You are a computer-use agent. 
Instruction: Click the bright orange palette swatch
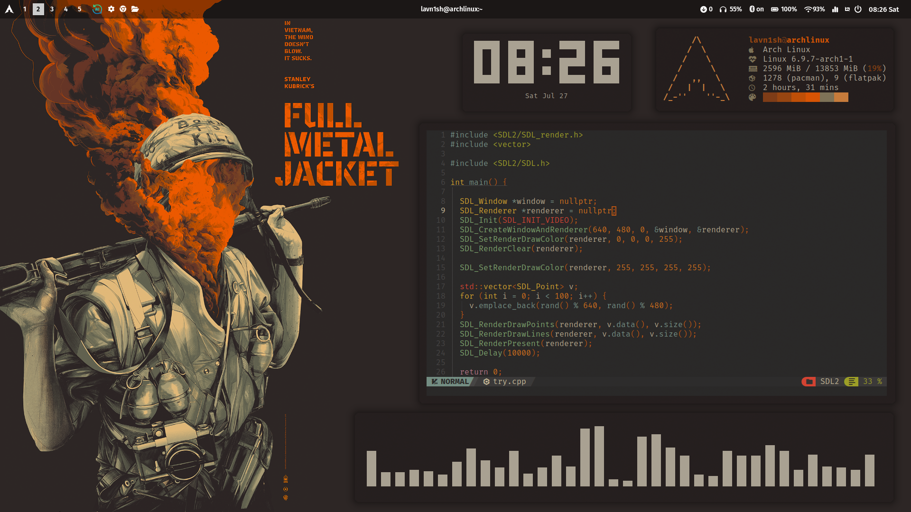813,97
